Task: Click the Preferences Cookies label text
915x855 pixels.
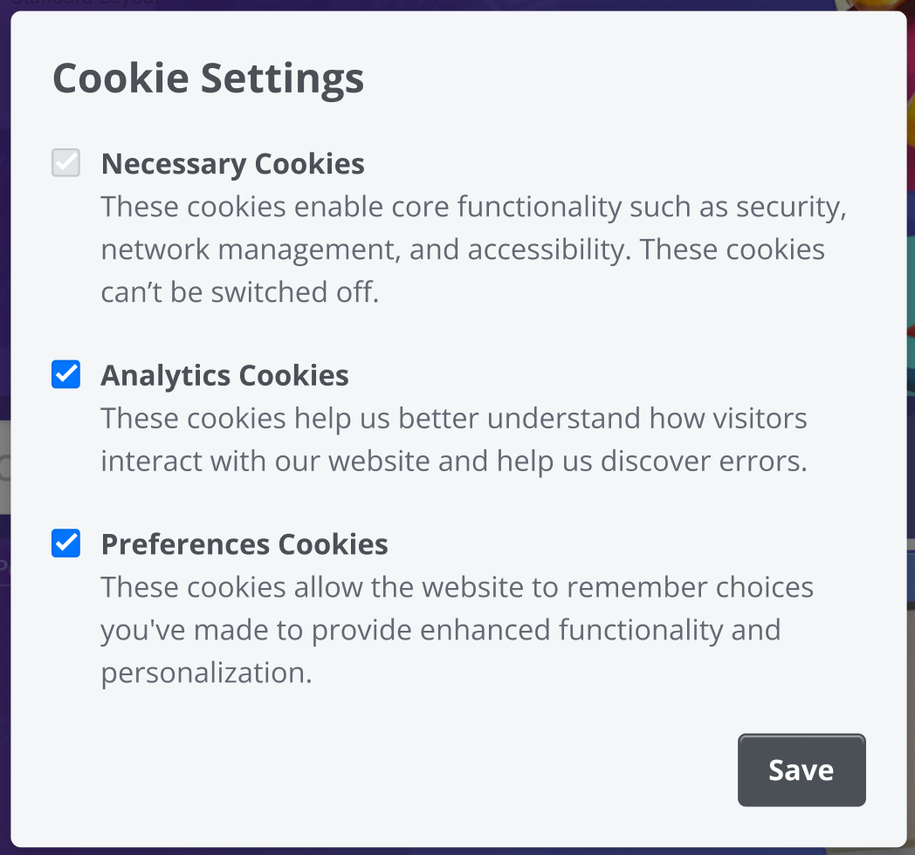Action: pyautogui.click(x=244, y=544)
